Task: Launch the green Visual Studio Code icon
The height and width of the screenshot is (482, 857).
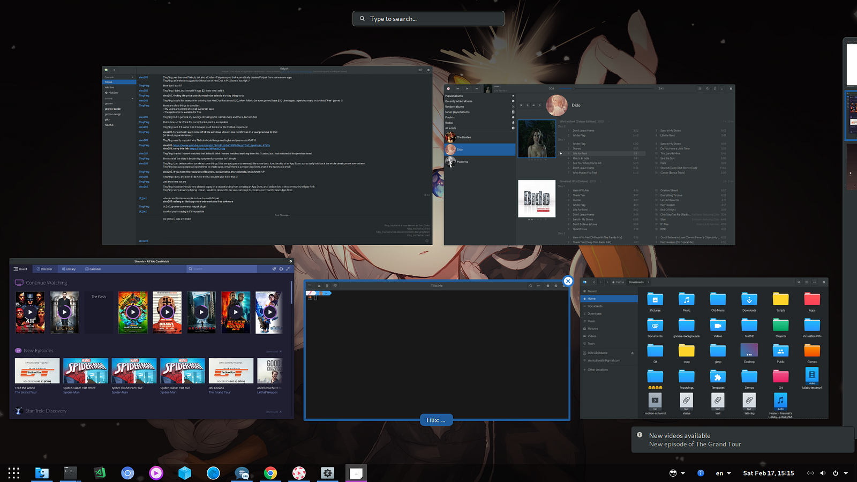Action: pyautogui.click(x=99, y=473)
